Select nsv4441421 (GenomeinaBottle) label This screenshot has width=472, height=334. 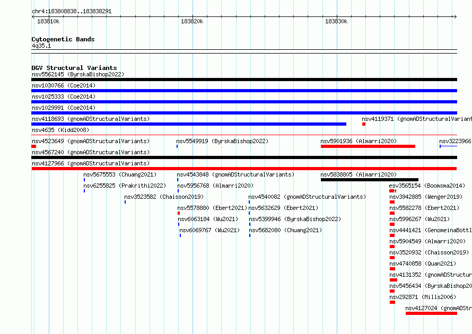pos(431,230)
